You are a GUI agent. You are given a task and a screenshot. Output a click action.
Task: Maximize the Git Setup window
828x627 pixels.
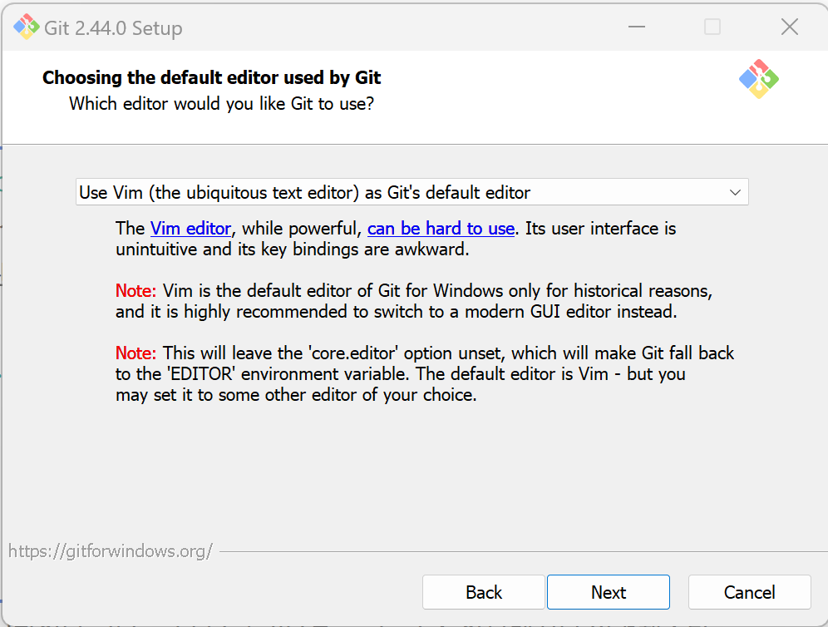coord(712,27)
